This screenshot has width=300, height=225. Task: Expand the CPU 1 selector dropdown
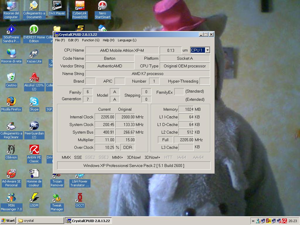[207, 50]
